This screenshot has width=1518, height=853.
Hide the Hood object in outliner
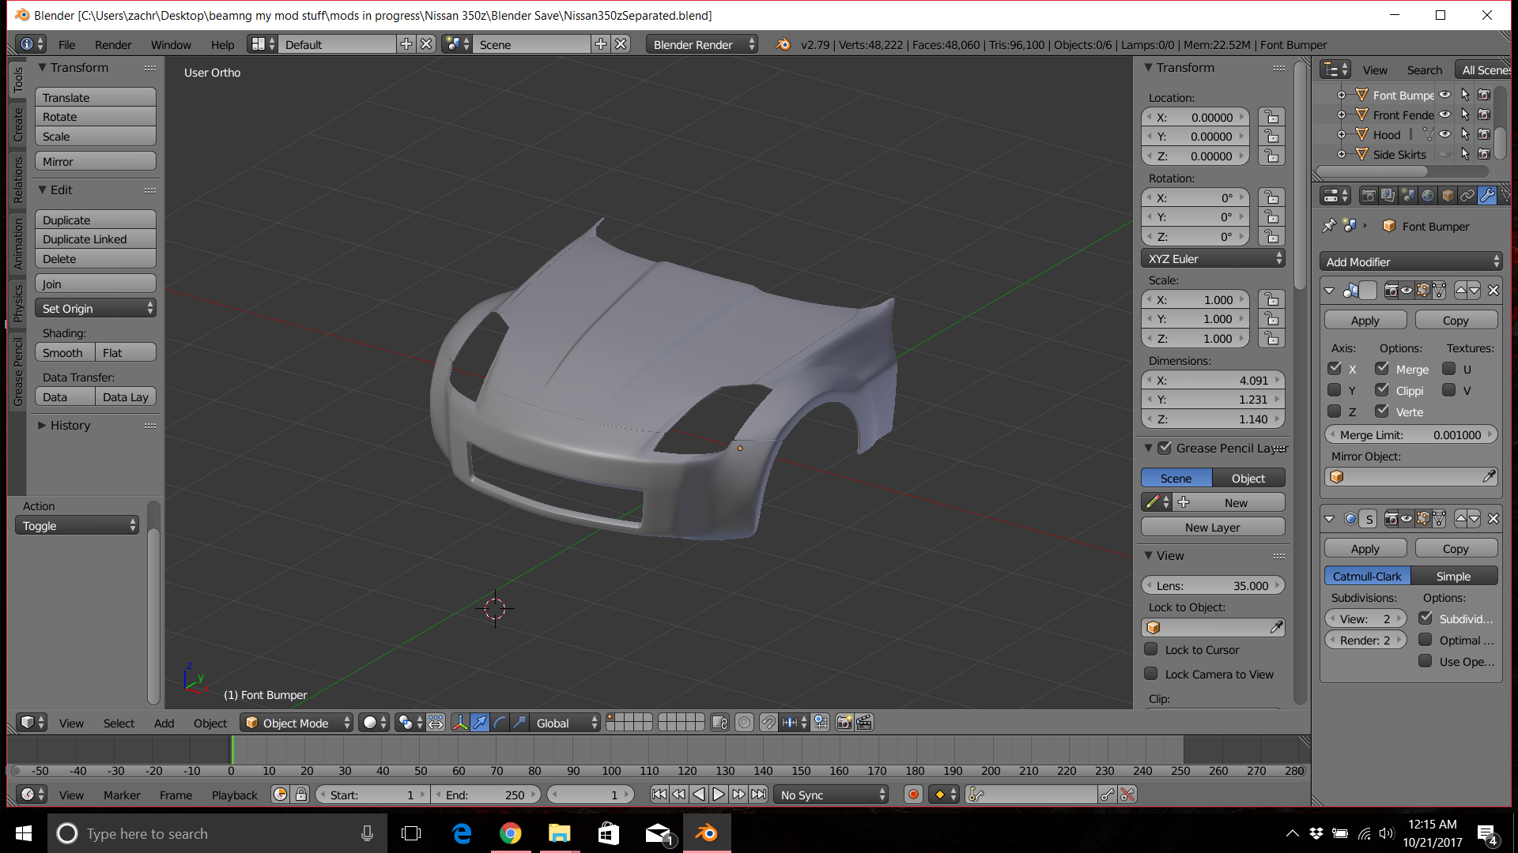[1444, 134]
